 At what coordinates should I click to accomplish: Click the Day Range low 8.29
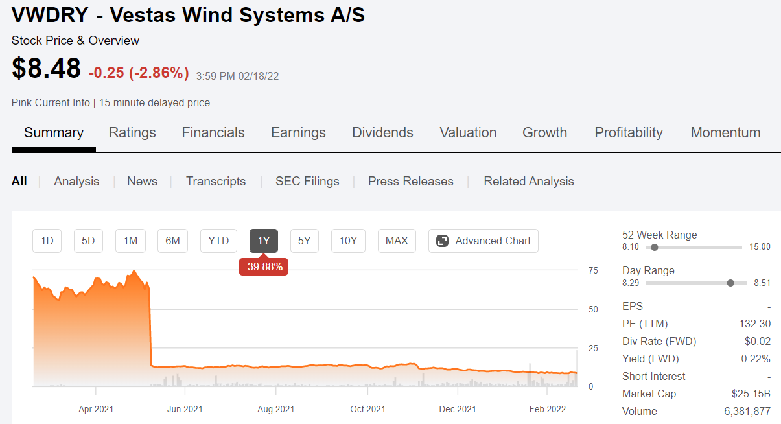point(631,283)
